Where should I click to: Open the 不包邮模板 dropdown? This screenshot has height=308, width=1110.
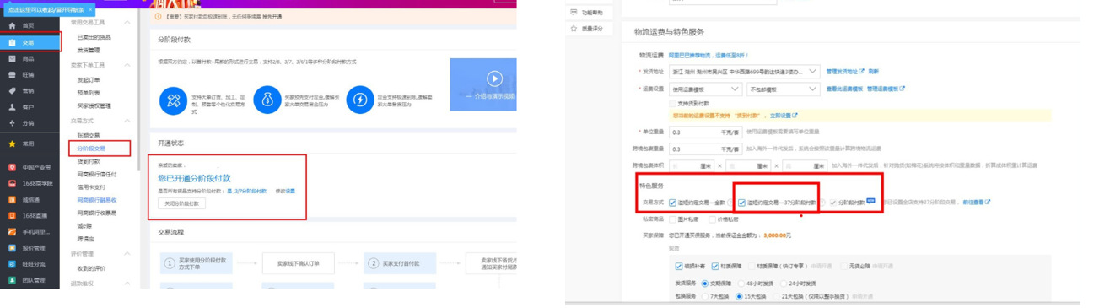[x=784, y=89]
